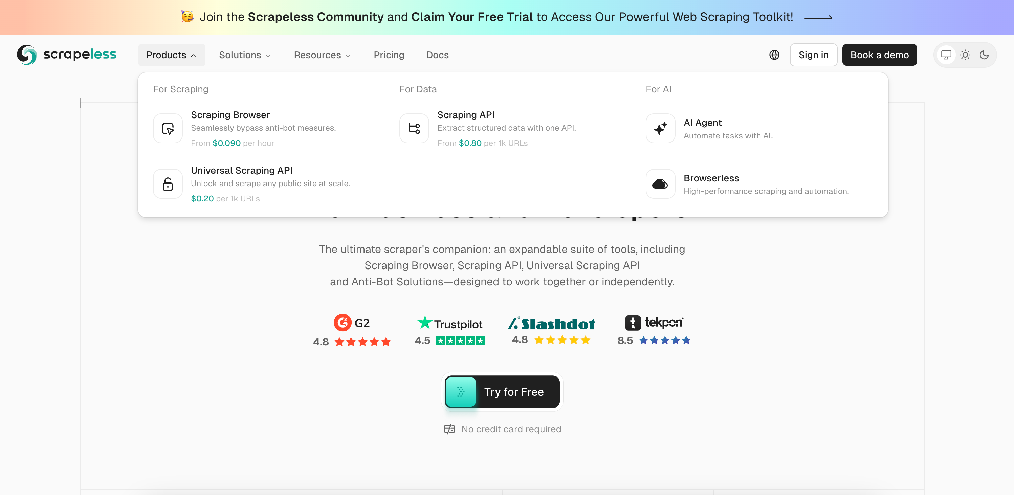The image size is (1014, 495).
Task: Click the Universal Scraping API lock icon
Action: click(168, 184)
